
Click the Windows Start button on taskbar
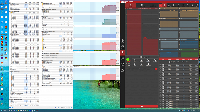pos(2,111)
